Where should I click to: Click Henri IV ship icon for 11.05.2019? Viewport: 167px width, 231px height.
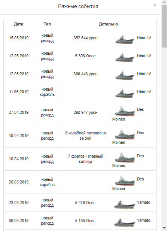click(x=125, y=93)
